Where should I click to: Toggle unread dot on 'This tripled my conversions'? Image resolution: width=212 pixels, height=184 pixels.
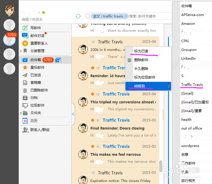point(93,94)
